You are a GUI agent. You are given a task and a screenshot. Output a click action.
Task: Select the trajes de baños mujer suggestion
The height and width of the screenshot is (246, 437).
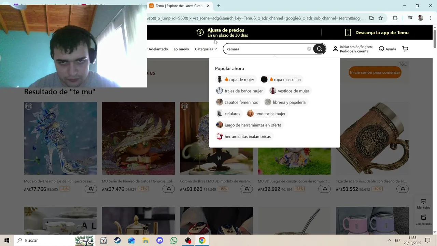(240, 91)
